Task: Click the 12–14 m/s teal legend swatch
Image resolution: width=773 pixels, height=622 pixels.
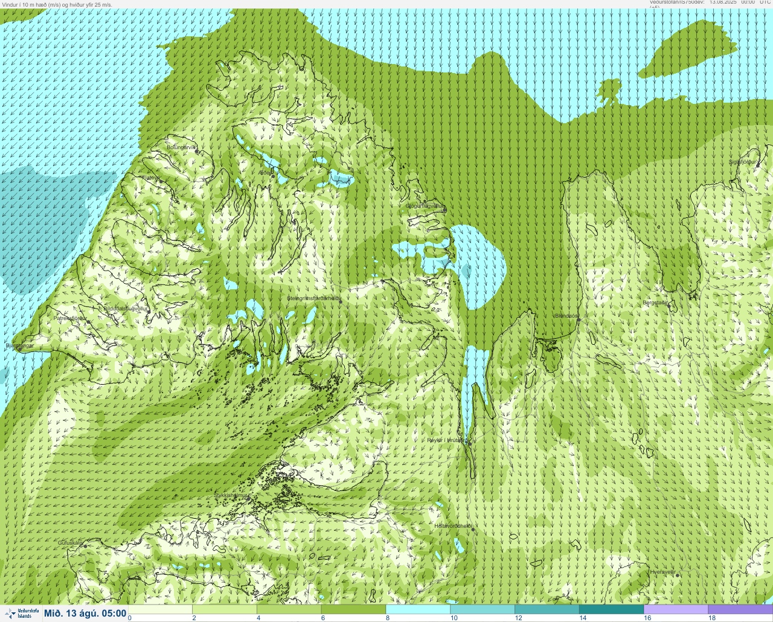Action: (x=547, y=609)
